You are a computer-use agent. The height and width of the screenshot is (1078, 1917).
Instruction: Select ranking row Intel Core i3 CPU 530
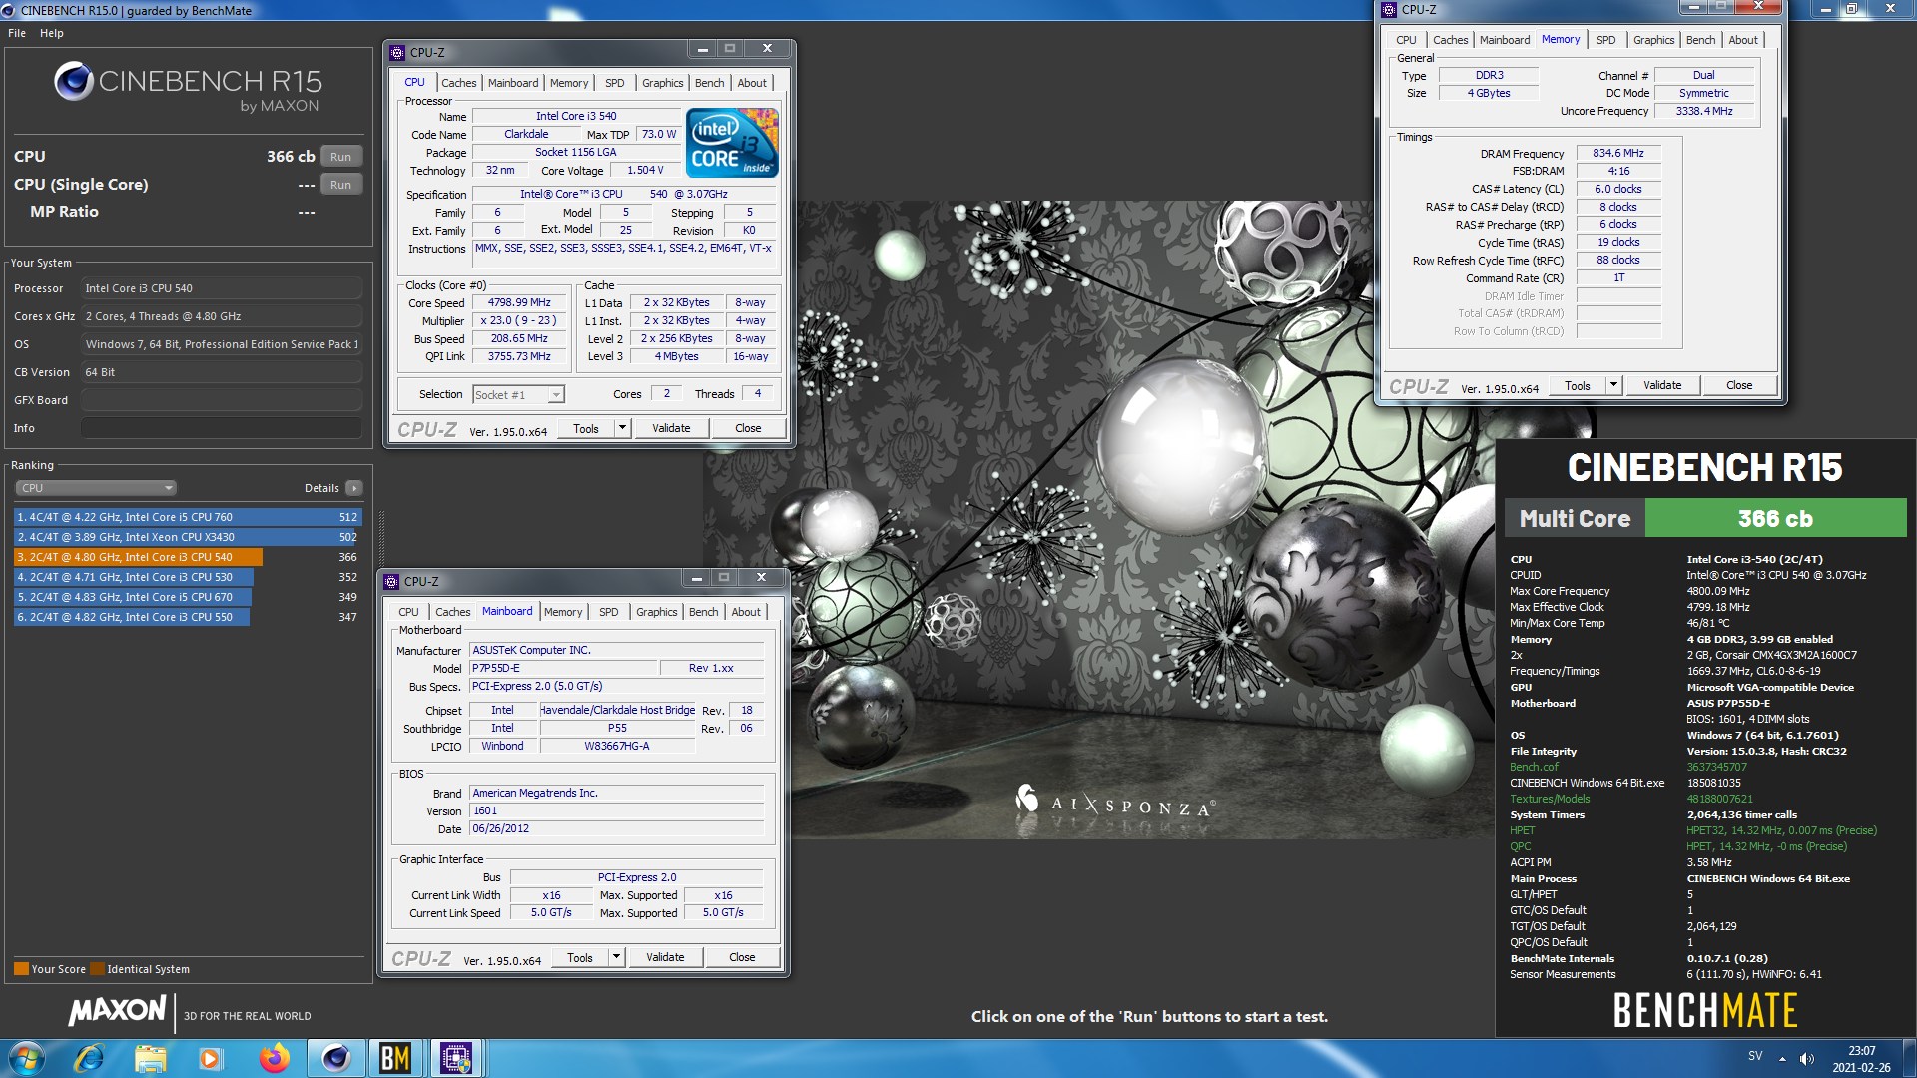pos(188,577)
